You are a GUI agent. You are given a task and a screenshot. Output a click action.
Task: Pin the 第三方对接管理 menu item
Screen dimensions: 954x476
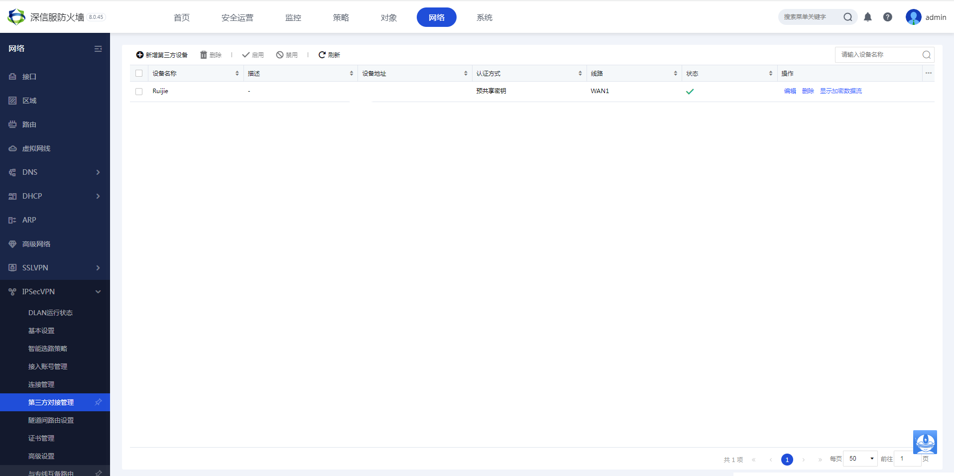[x=99, y=402]
